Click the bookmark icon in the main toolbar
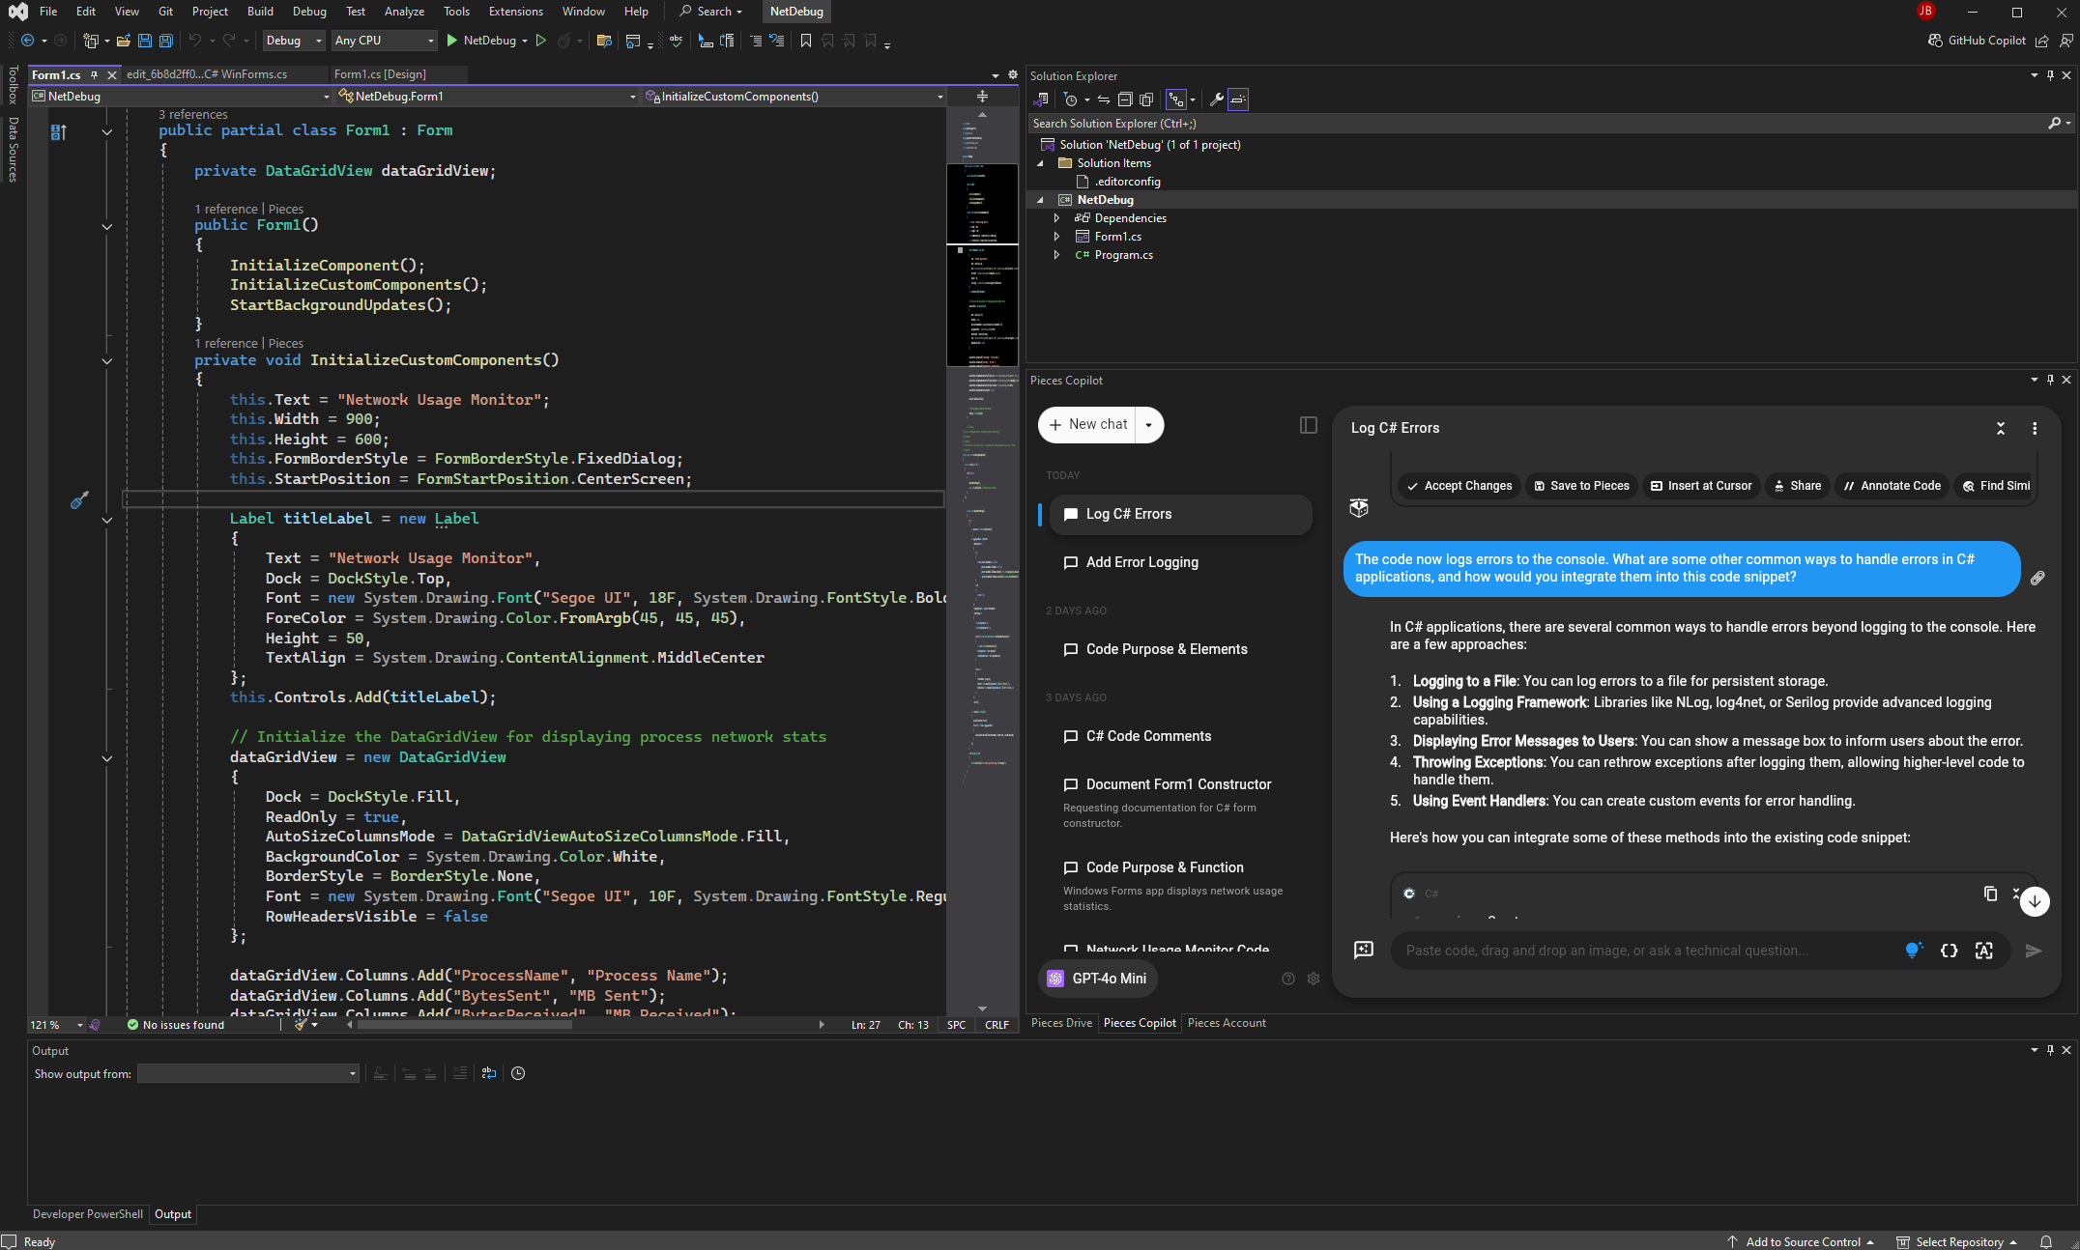 tap(806, 41)
